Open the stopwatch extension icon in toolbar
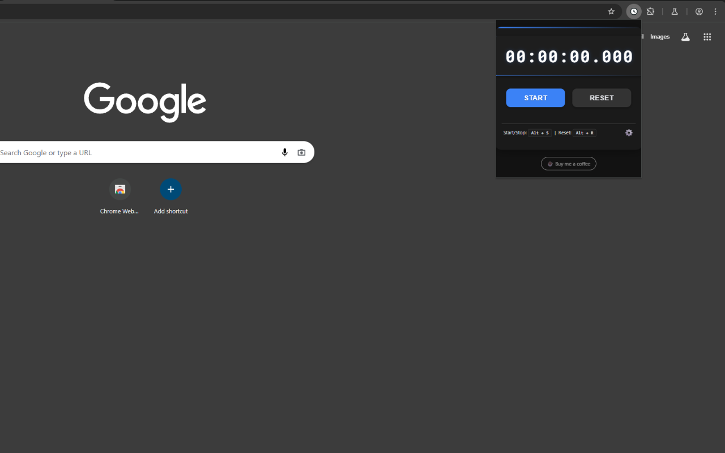 (x=634, y=11)
